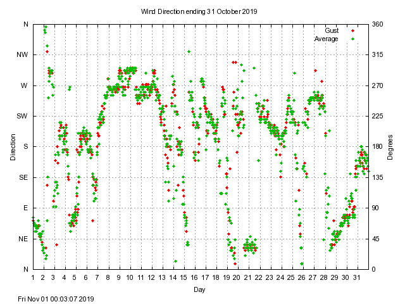Click the '315' degrees axis value
This screenshot has height=304, width=405.
pos(377,55)
